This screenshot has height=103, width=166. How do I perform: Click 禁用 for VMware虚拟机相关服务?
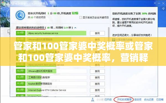pos(97,71)
